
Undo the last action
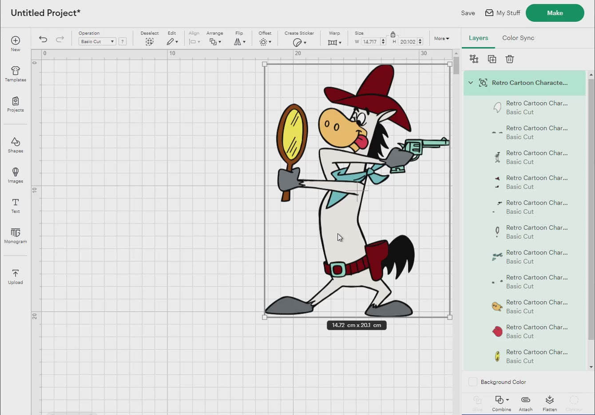click(43, 39)
